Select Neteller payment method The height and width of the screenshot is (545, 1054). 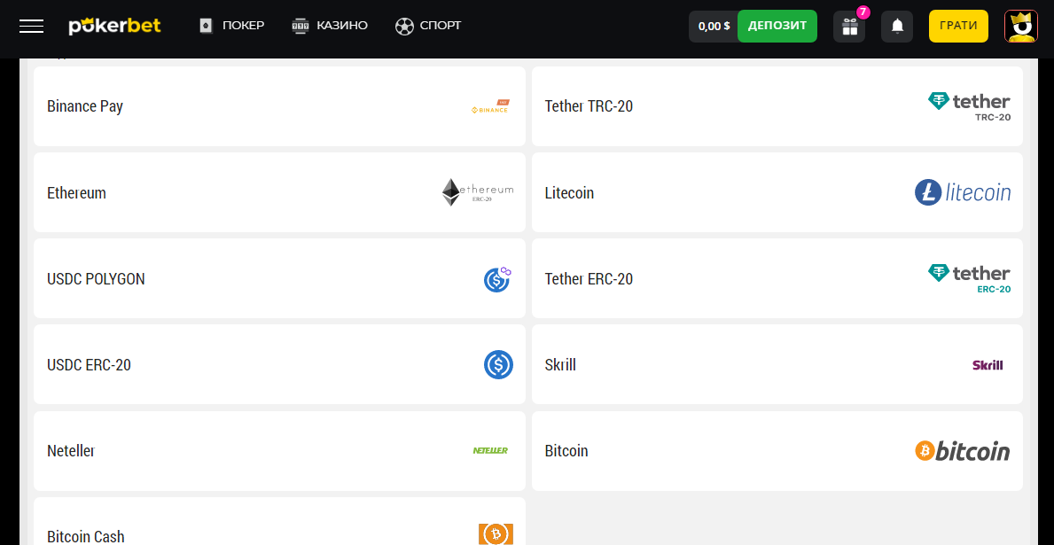click(279, 451)
